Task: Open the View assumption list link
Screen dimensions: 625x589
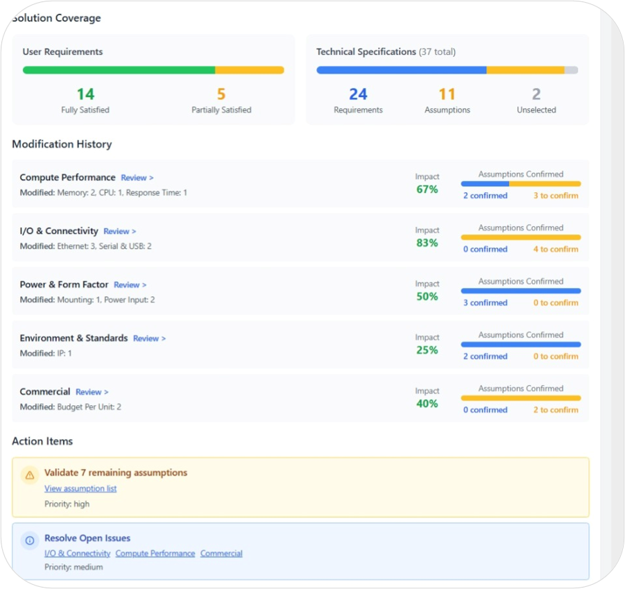Action: [x=80, y=488]
